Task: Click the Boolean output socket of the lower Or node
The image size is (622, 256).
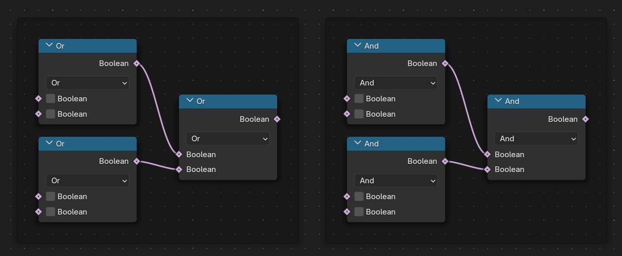Action: [137, 161]
